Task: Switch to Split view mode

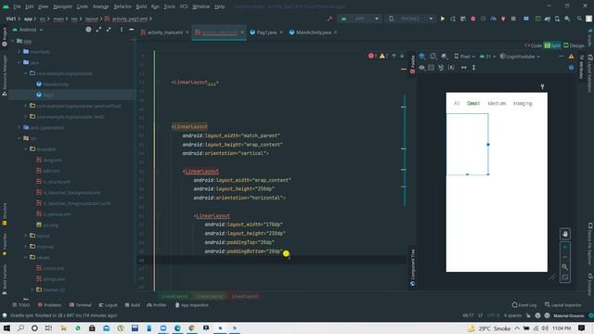Action: click(552, 45)
